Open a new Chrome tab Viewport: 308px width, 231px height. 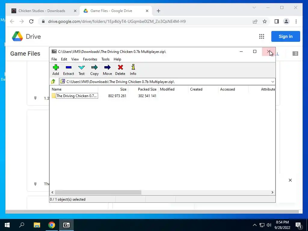pos(159,11)
